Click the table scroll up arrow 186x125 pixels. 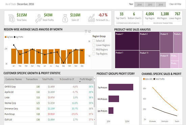click(94, 79)
